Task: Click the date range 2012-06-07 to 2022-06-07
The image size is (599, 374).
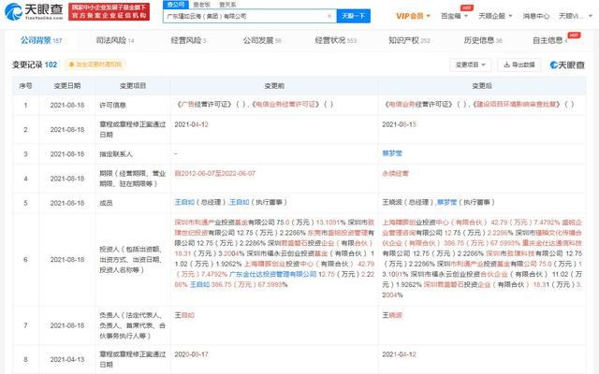Action: [x=214, y=173]
